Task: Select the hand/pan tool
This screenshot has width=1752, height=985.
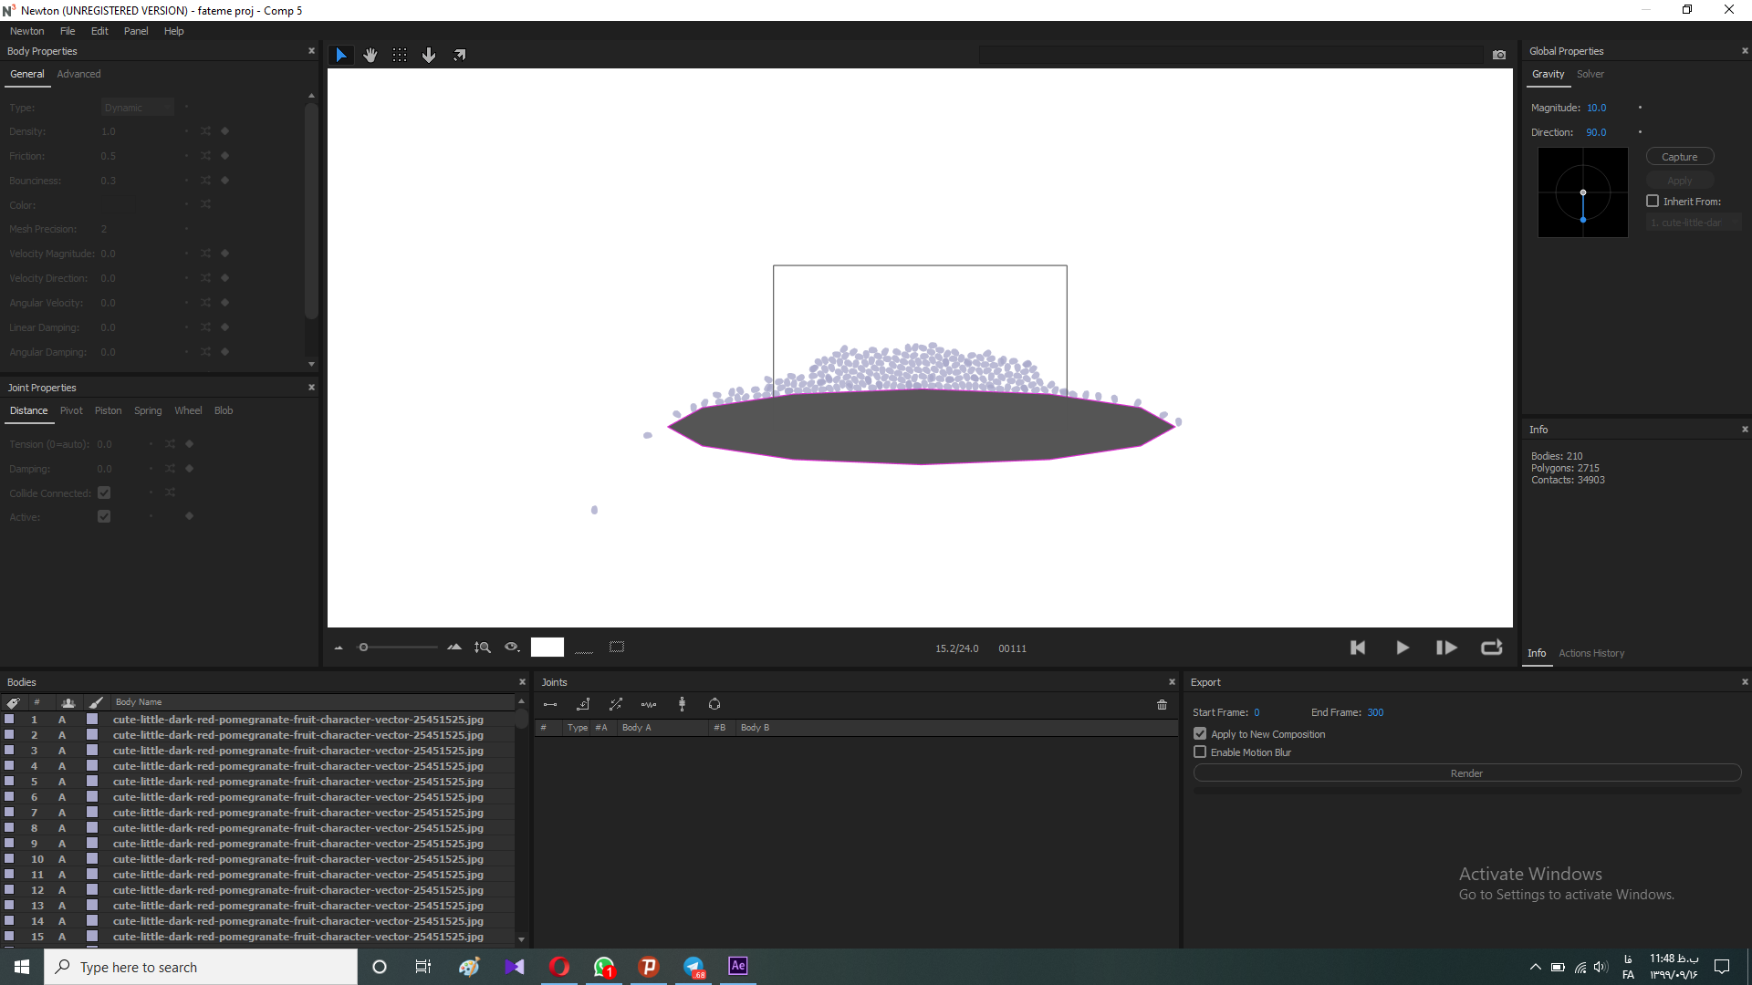Action: click(x=370, y=54)
